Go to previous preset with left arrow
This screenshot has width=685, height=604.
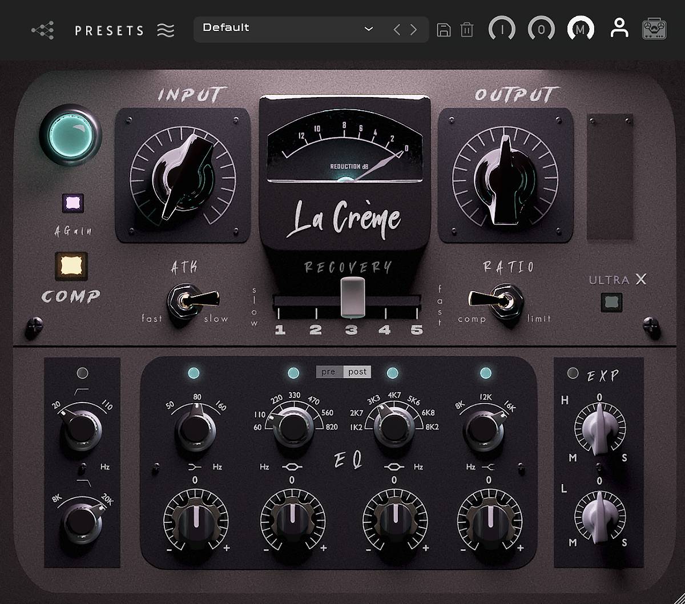point(397,30)
